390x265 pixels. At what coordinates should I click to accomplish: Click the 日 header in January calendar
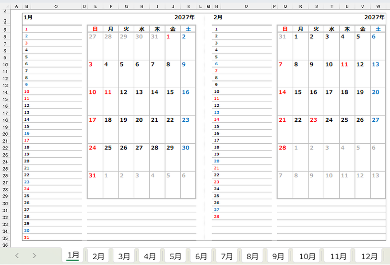tap(95, 29)
